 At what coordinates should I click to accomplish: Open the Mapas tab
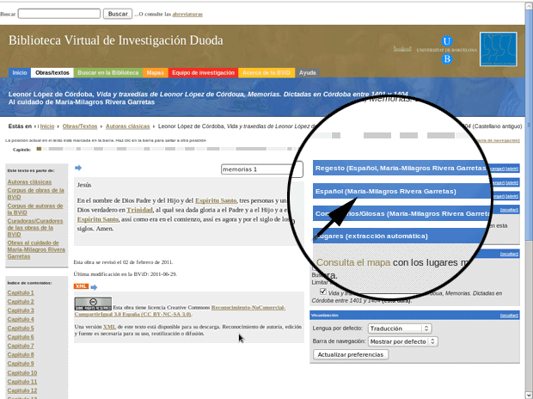(156, 73)
